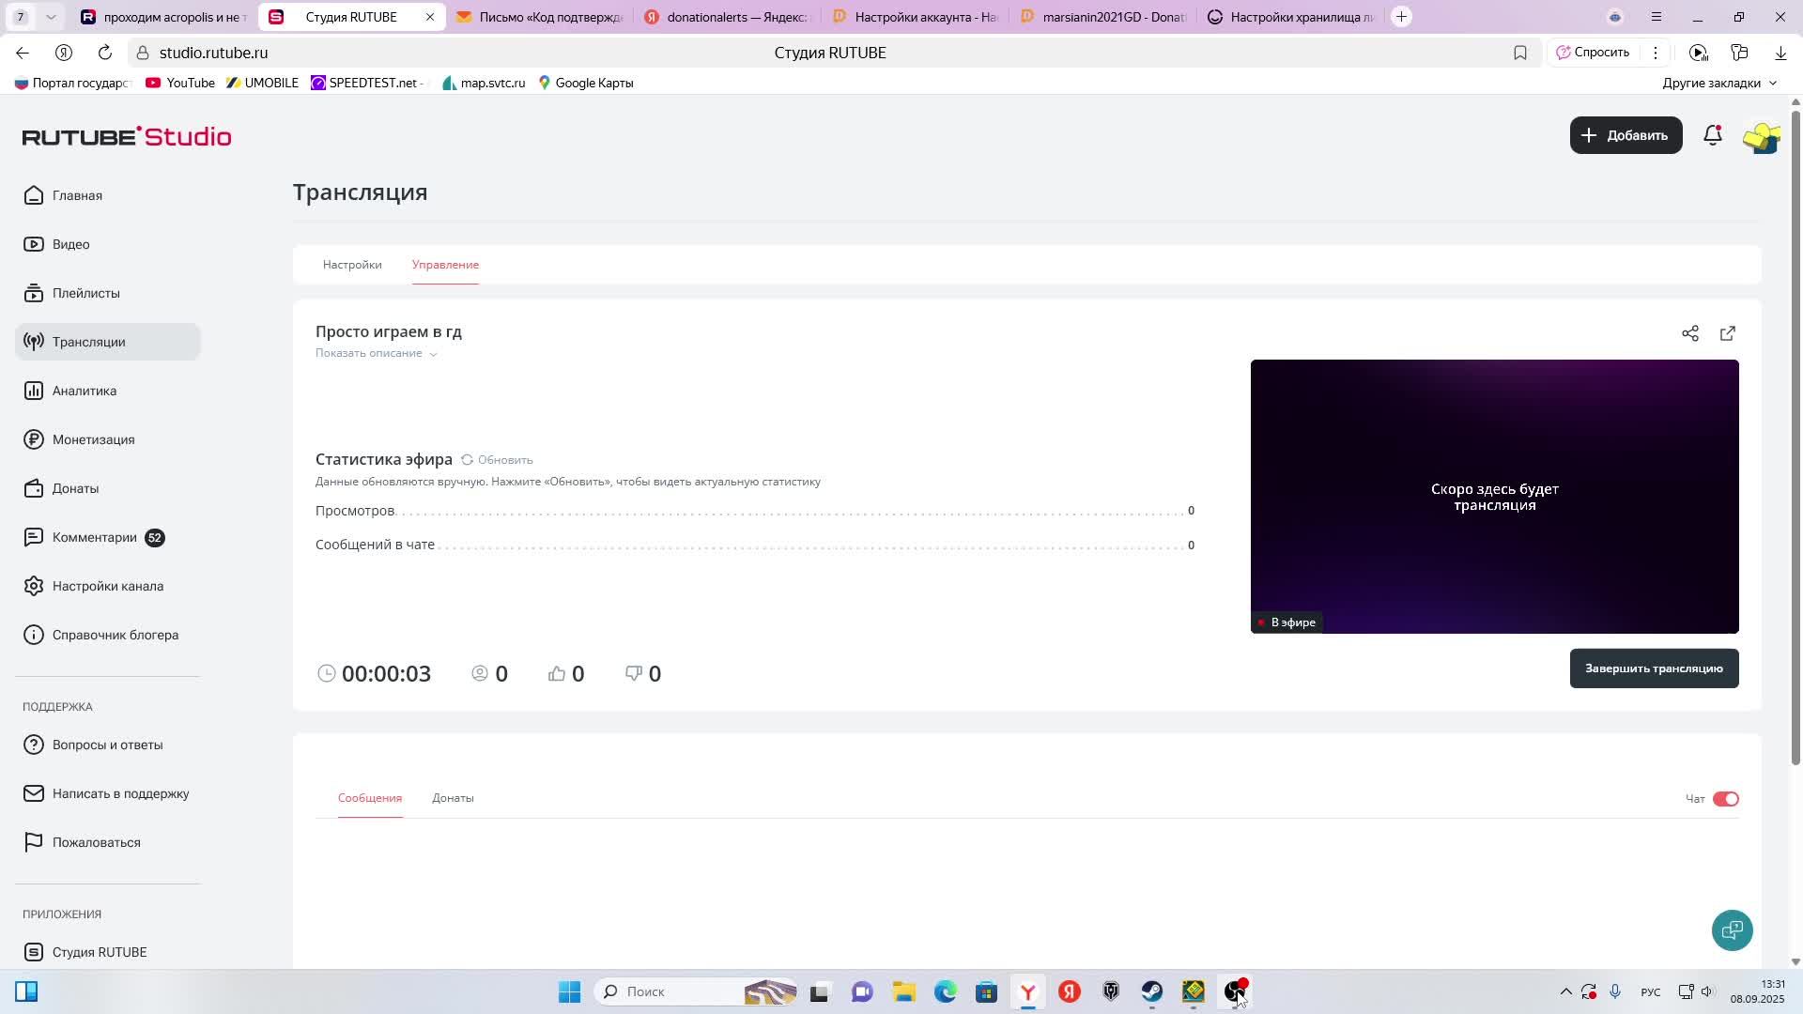Click the browser bookmark page icon
Image resolution: width=1803 pixels, height=1014 pixels.
1519,53
